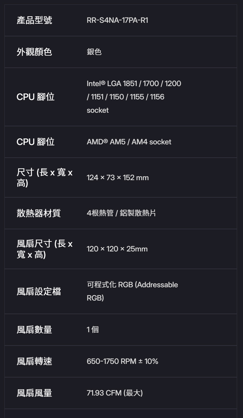Select the 4根熱管 / 鋁製散熱片 text
243x418 pixels.
point(121,213)
